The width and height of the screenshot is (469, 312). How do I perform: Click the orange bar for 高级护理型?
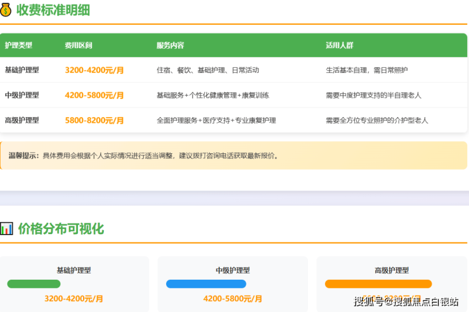point(378,284)
